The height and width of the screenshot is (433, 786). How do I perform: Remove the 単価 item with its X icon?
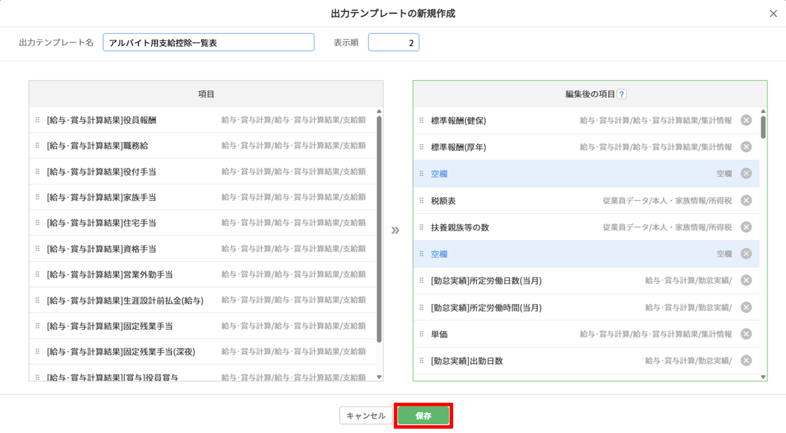point(746,334)
